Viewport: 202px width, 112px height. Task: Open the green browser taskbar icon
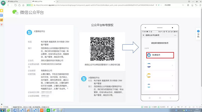click(x=9, y=110)
